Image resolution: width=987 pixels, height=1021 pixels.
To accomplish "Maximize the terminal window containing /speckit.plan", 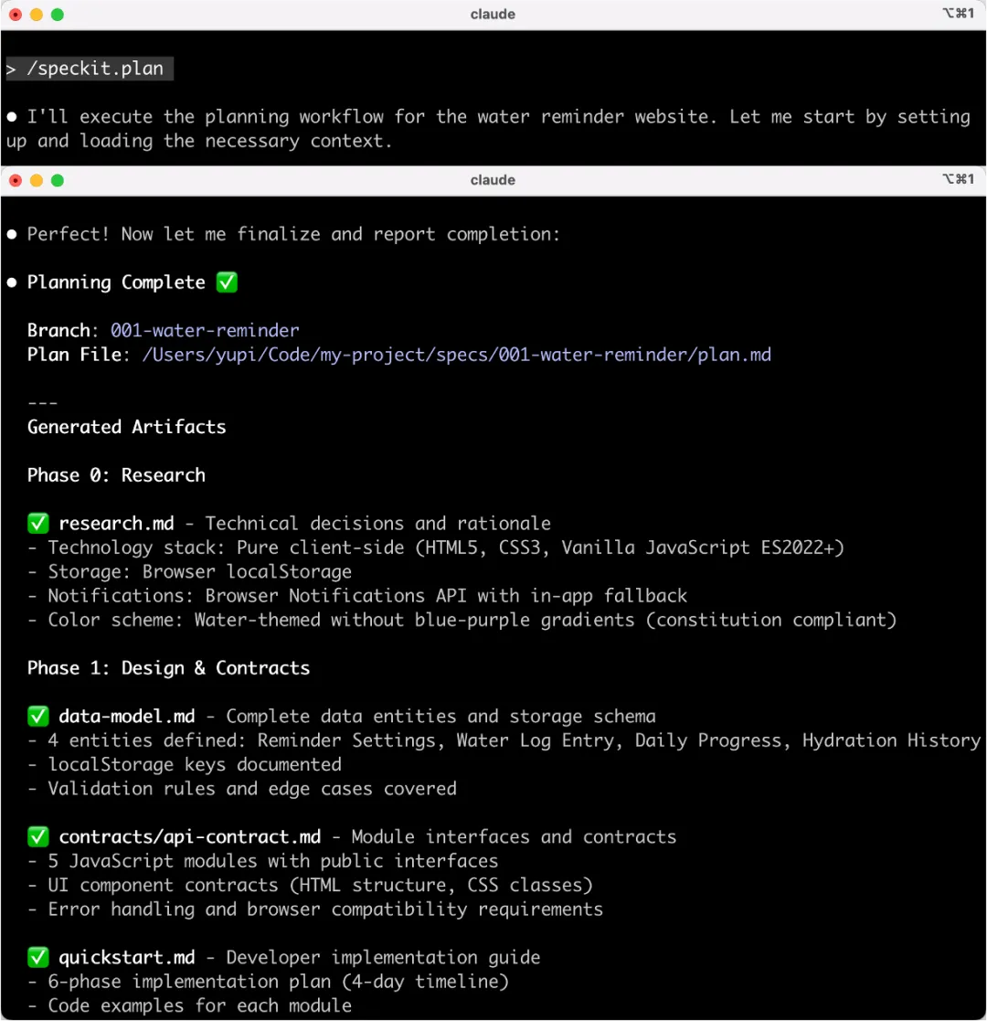I will pyautogui.click(x=58, y=15).
